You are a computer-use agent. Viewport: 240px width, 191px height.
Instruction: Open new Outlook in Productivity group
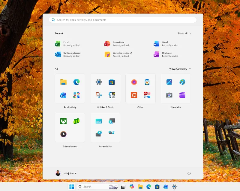pos(63,95)
